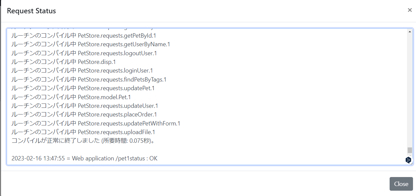Click the scrollbar up arrow in log
Viewport: 416px width, 196px height.
(x=410, y=32)
